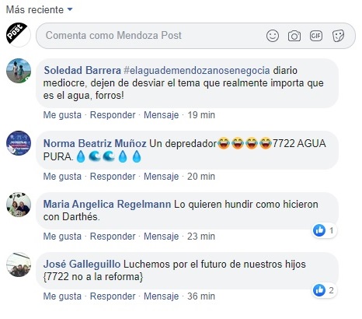The width and height of the screenshot is (362, 319).
Task: Open the #elaguademendozanosenegocia hashtag
Action: click(197, 70)
